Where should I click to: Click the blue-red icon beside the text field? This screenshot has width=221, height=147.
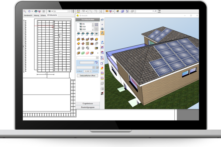point(96,62)
